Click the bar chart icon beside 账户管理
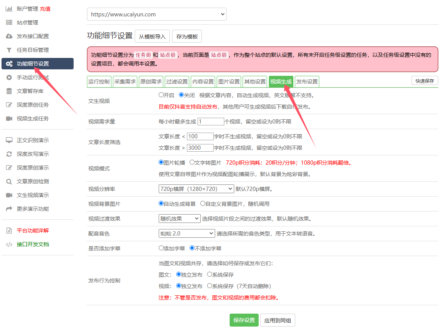Screen dimensions: 444x330 tap(9, 9)
